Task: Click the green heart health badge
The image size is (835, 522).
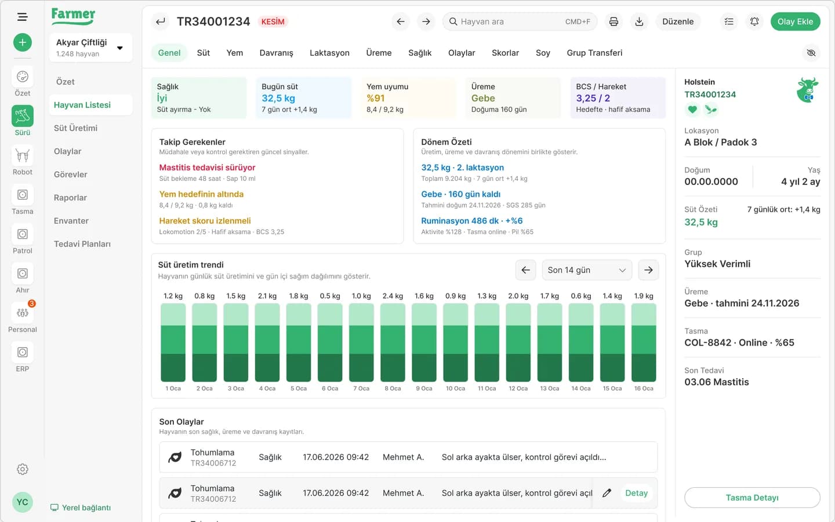Action: coord(692,109)
